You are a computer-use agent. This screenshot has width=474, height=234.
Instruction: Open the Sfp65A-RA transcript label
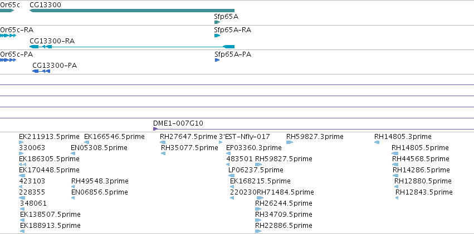click(x=232, y=30)
